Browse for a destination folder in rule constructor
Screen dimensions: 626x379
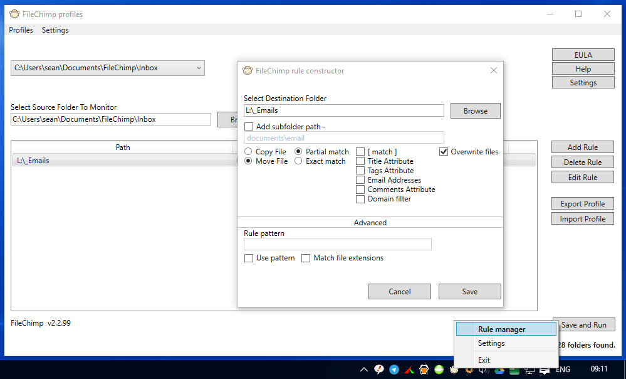point(476,110)
